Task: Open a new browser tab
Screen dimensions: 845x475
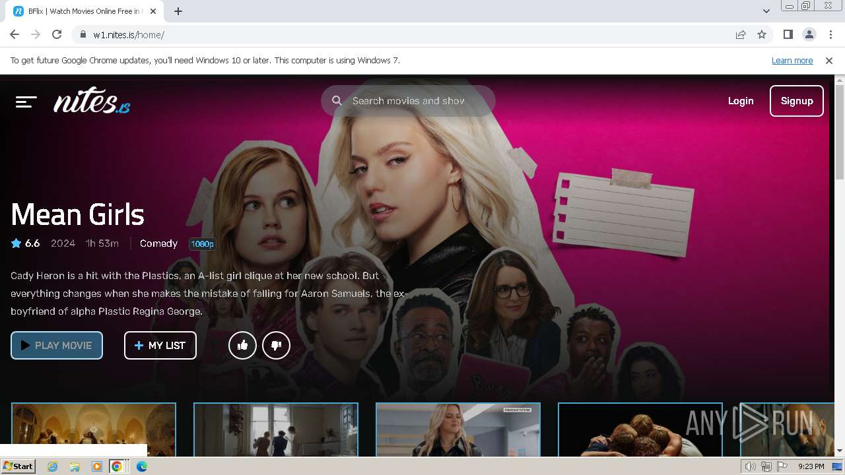Action: coord(178,11)
